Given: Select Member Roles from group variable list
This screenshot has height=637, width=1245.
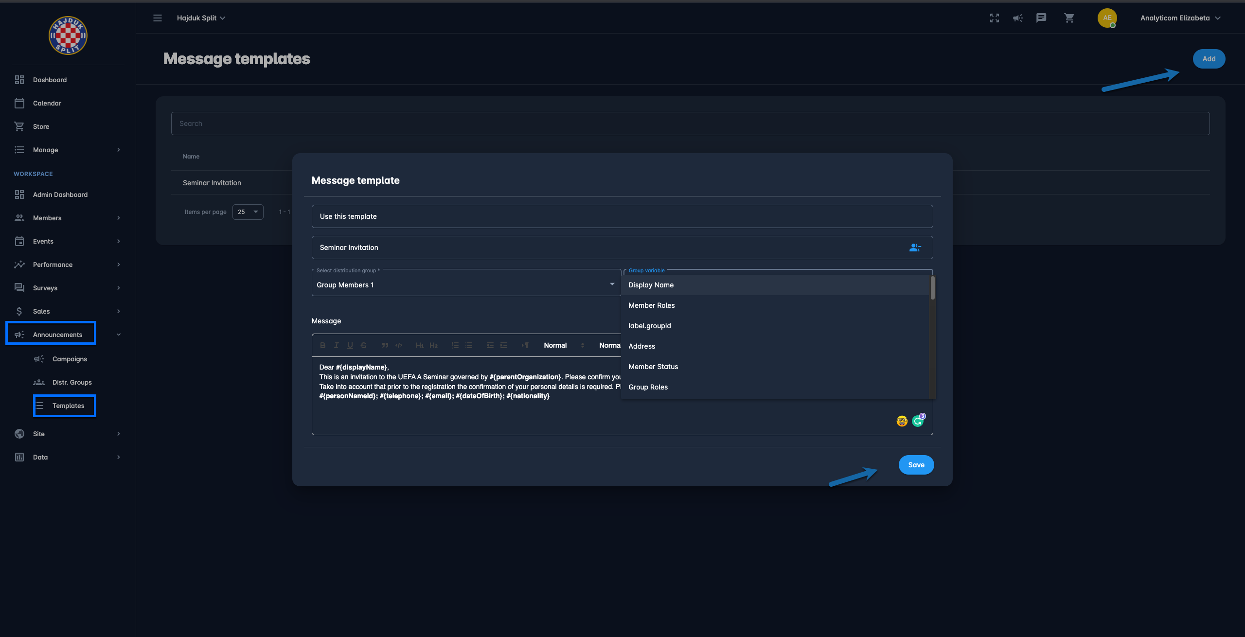Looking at the screenshot, I should pos(651,305).
